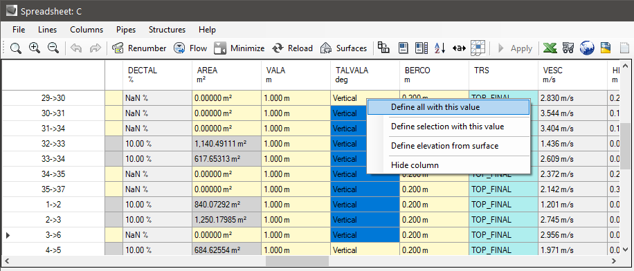
Task: Click the double panel columns icon
Action: tap(422, 48)
